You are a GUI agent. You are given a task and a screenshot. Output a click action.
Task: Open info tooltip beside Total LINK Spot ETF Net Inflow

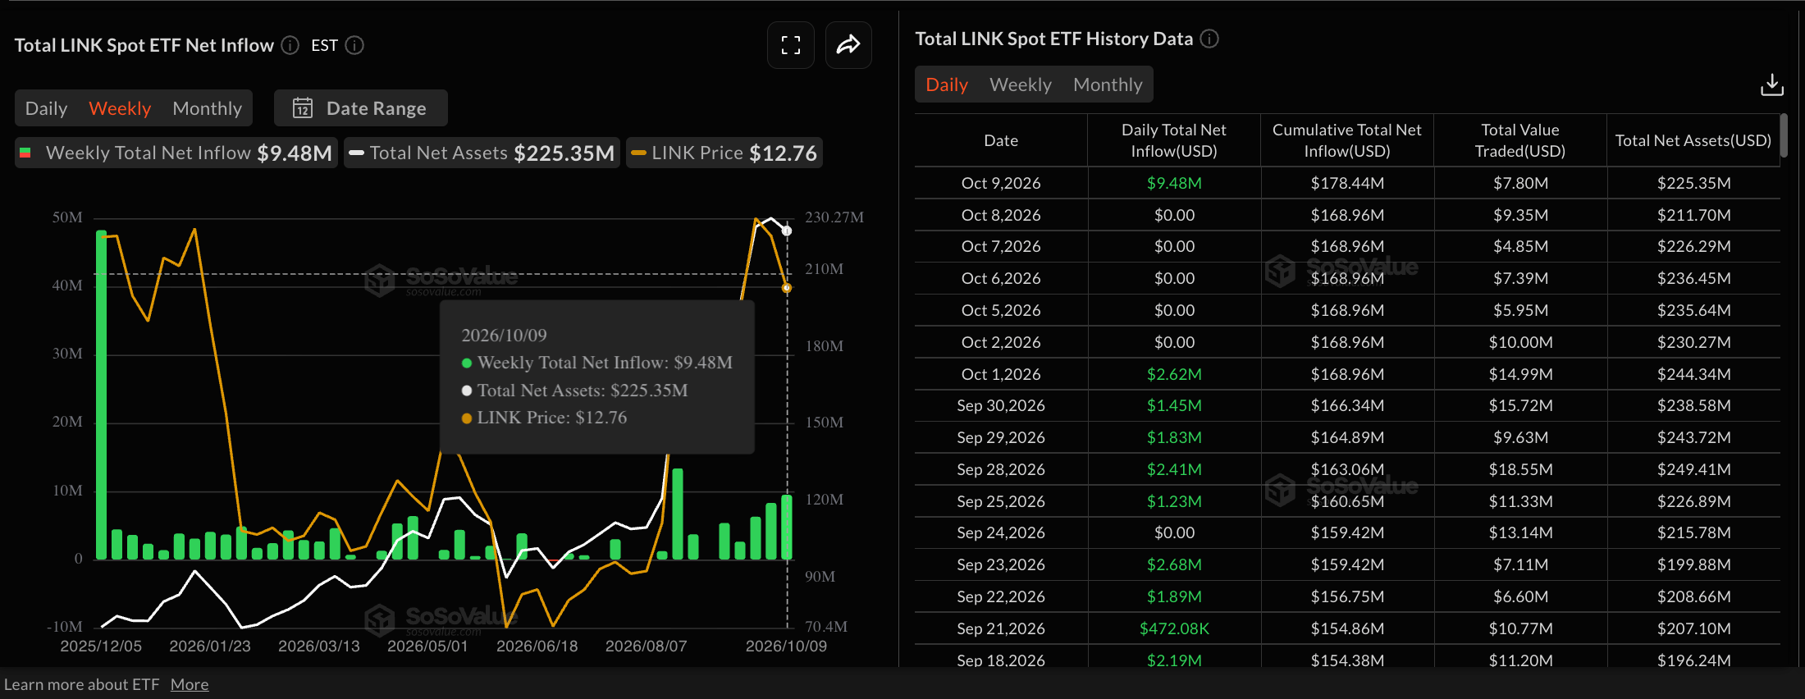point(290,45)
